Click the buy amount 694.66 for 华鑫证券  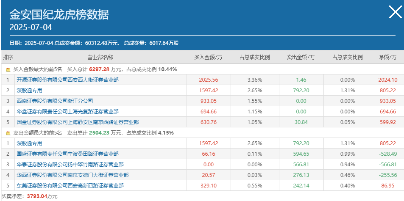[209, 112]
